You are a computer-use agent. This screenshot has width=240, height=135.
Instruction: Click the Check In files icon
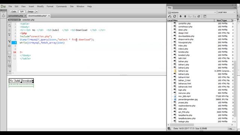(x=194, y=16)
